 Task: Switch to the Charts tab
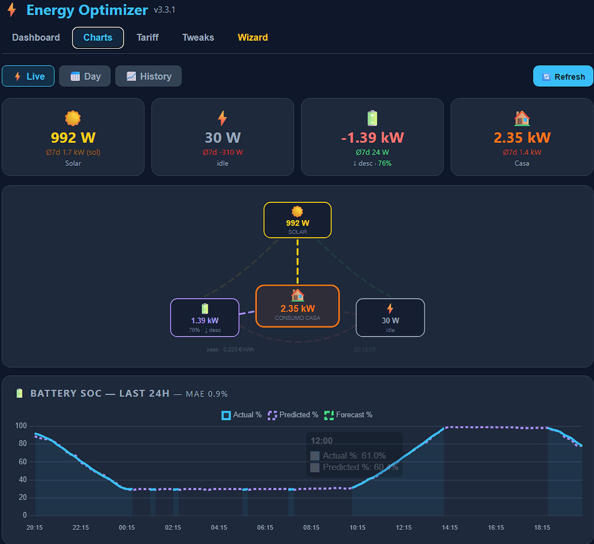97,37
